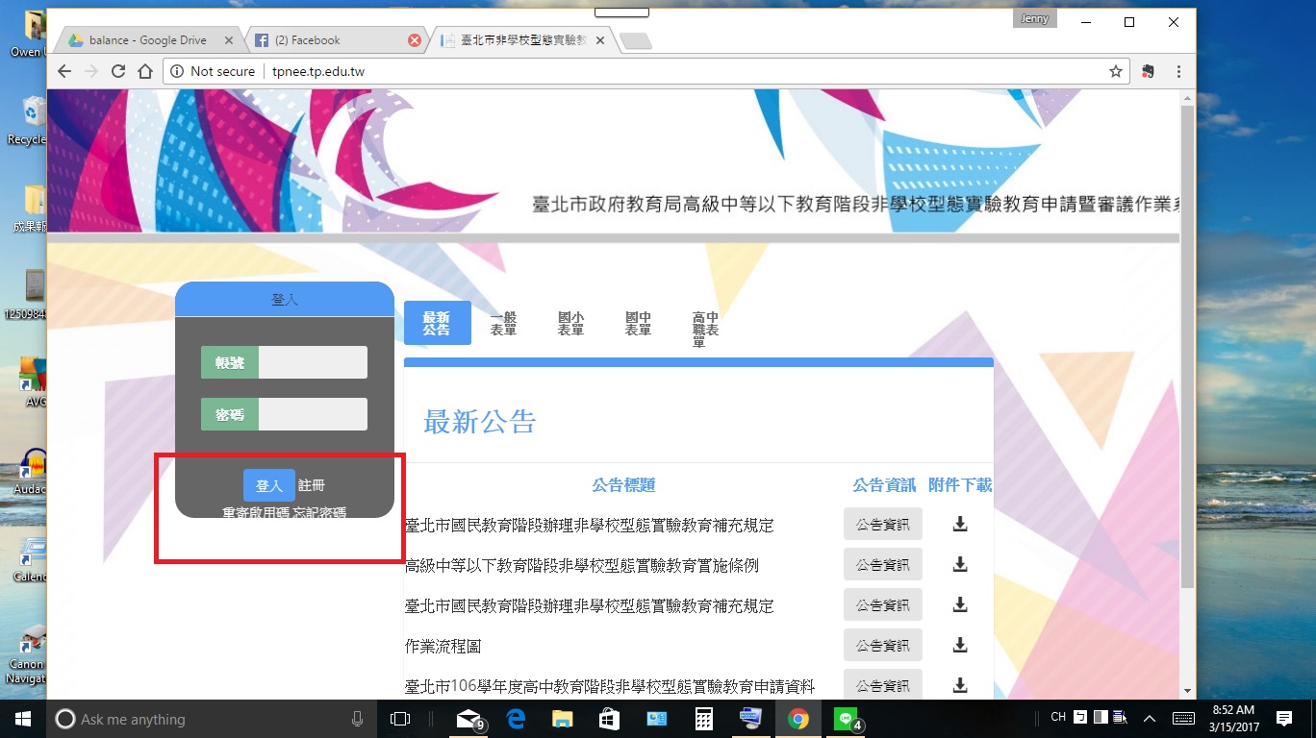Expand hidden system tray icons
Screen dimensions: 1316x738
point(1150,718)
